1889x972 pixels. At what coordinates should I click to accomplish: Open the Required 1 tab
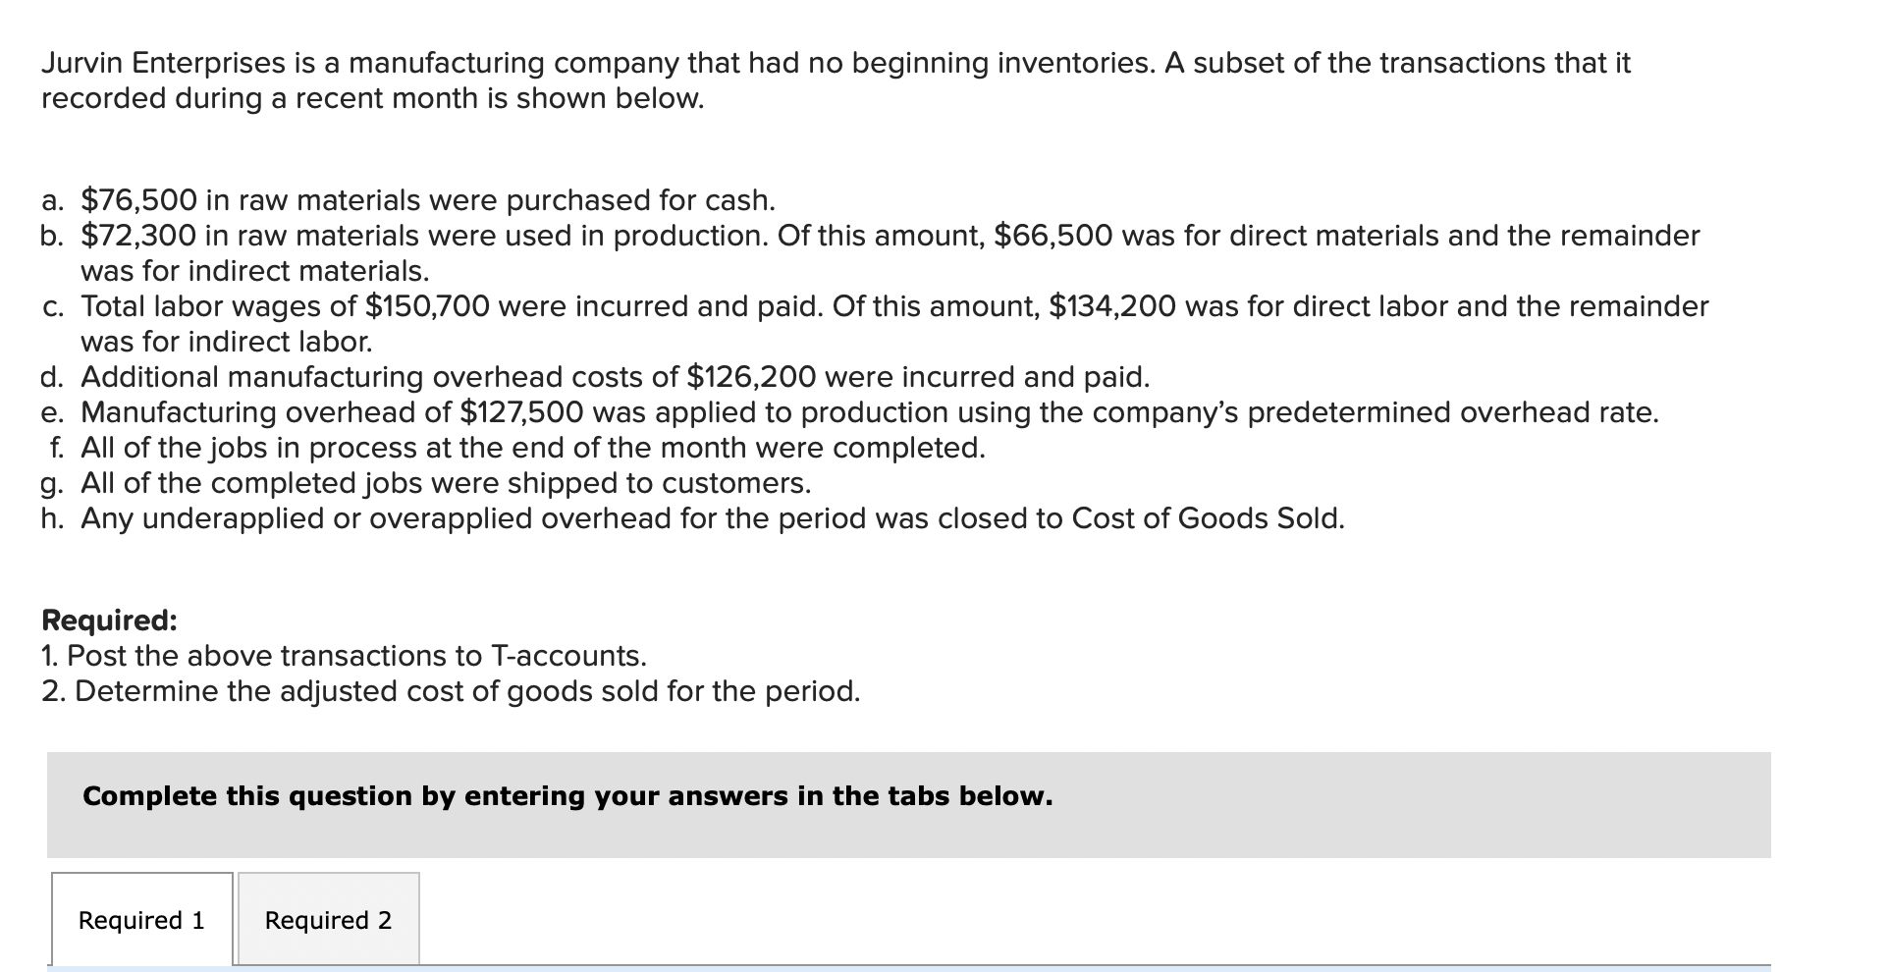click(142, 919)
